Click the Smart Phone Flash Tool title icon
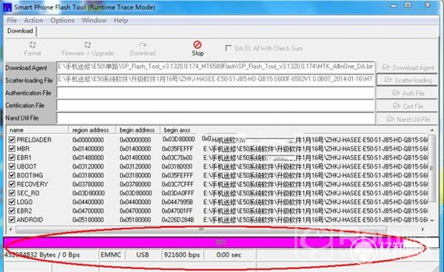The image size is (444, 272). 7,7
